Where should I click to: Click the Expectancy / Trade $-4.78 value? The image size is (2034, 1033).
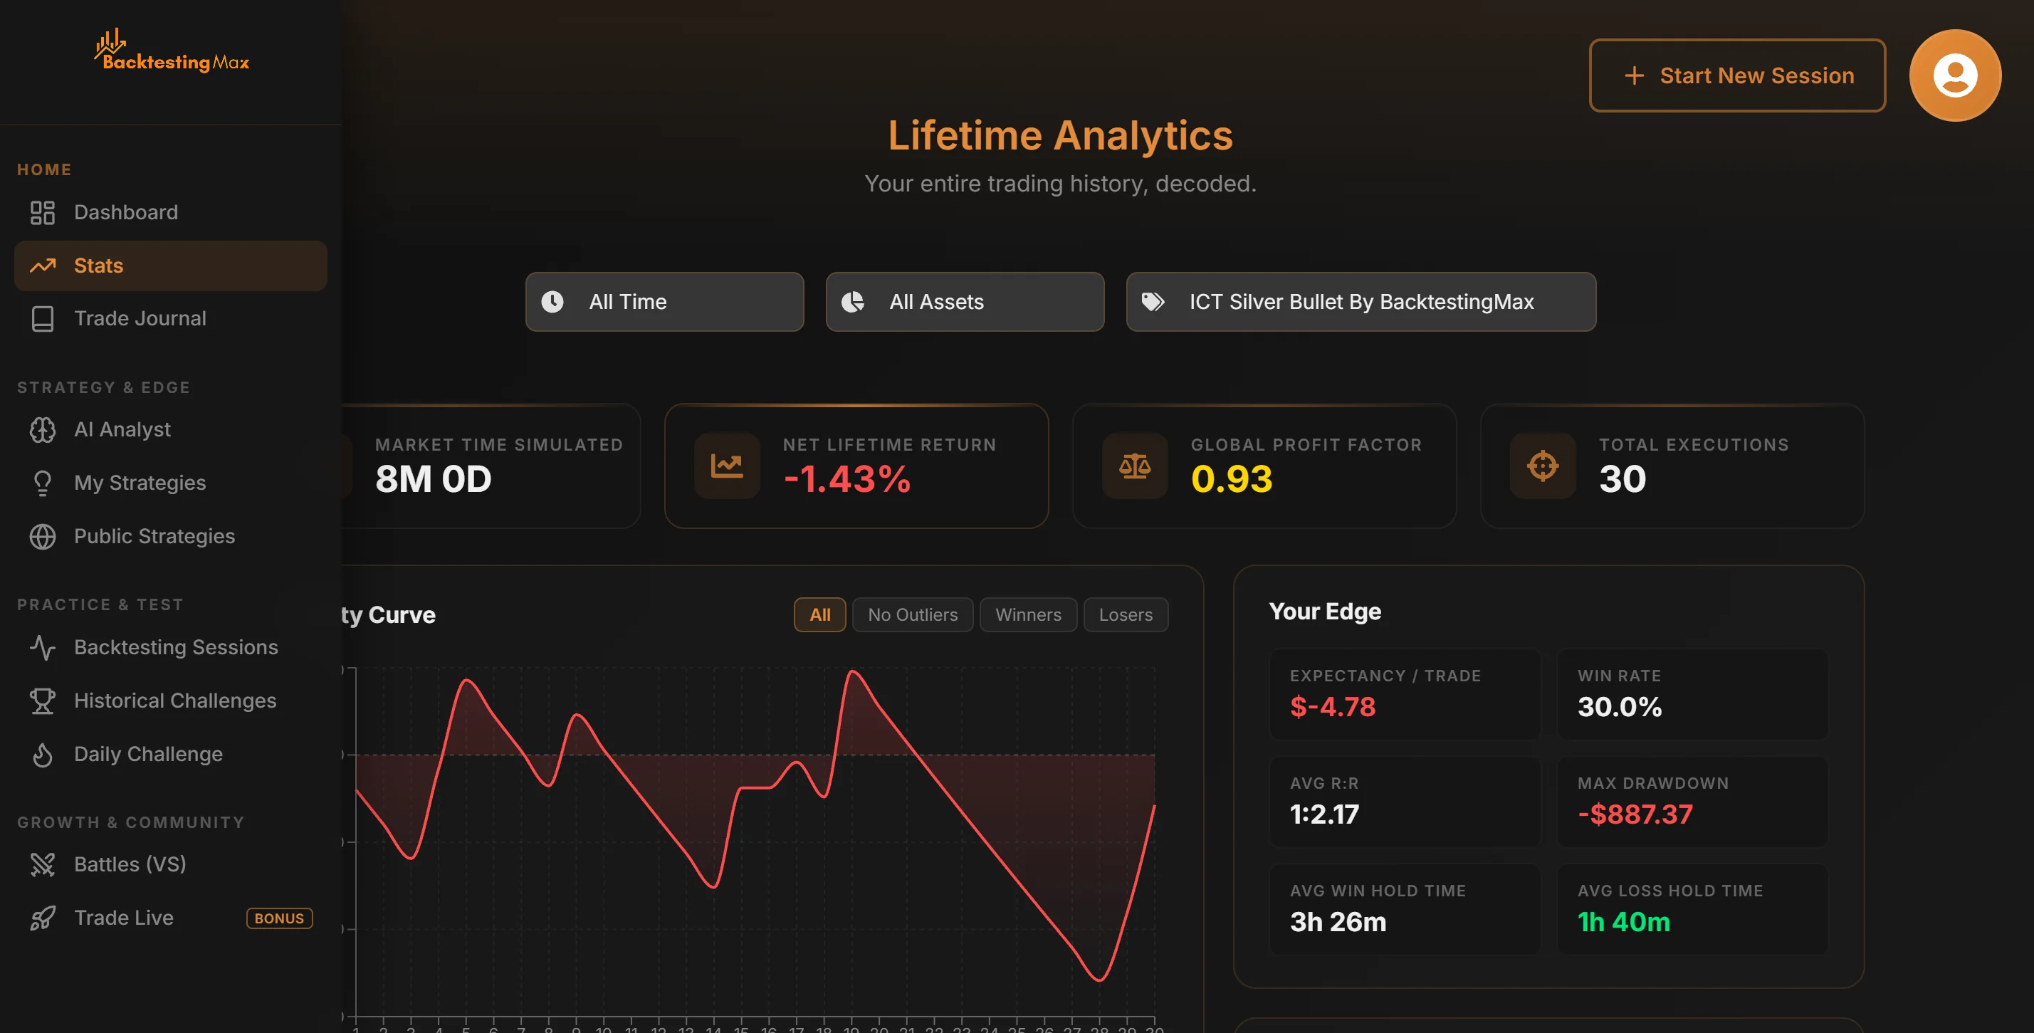click(x=1332, y=707)
